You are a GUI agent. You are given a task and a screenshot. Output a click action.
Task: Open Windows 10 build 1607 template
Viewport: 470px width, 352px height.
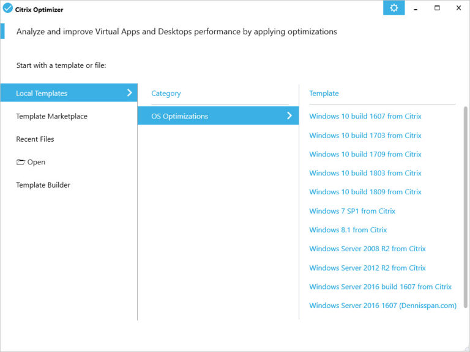tap(365, 116)
